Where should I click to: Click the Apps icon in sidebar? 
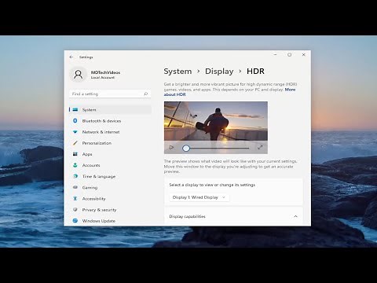[x=75, y=154]
